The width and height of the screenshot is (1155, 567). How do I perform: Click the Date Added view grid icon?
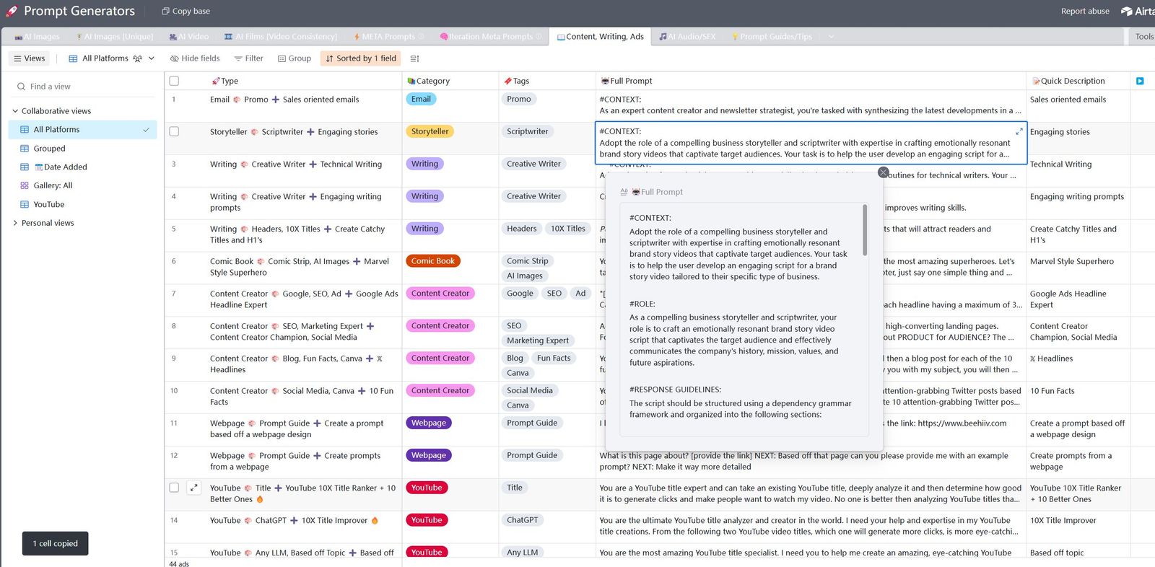[25, 167]
